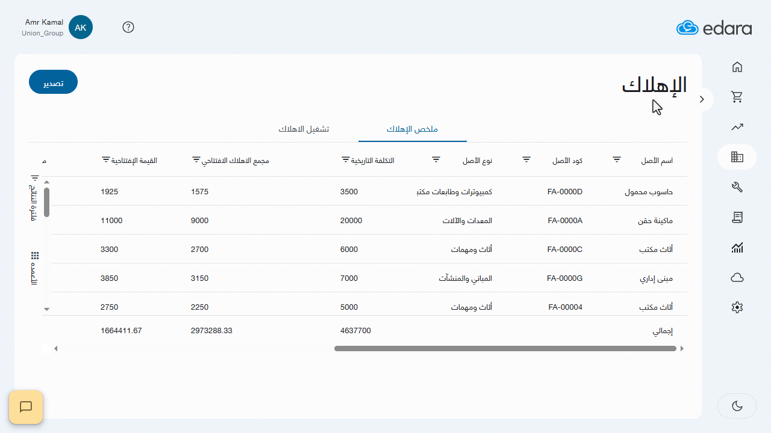Select asset code FA-0000D
Image resolution: width=771 pixels, height=433 pixels.
pyautogui.click(x=565, y=192)
